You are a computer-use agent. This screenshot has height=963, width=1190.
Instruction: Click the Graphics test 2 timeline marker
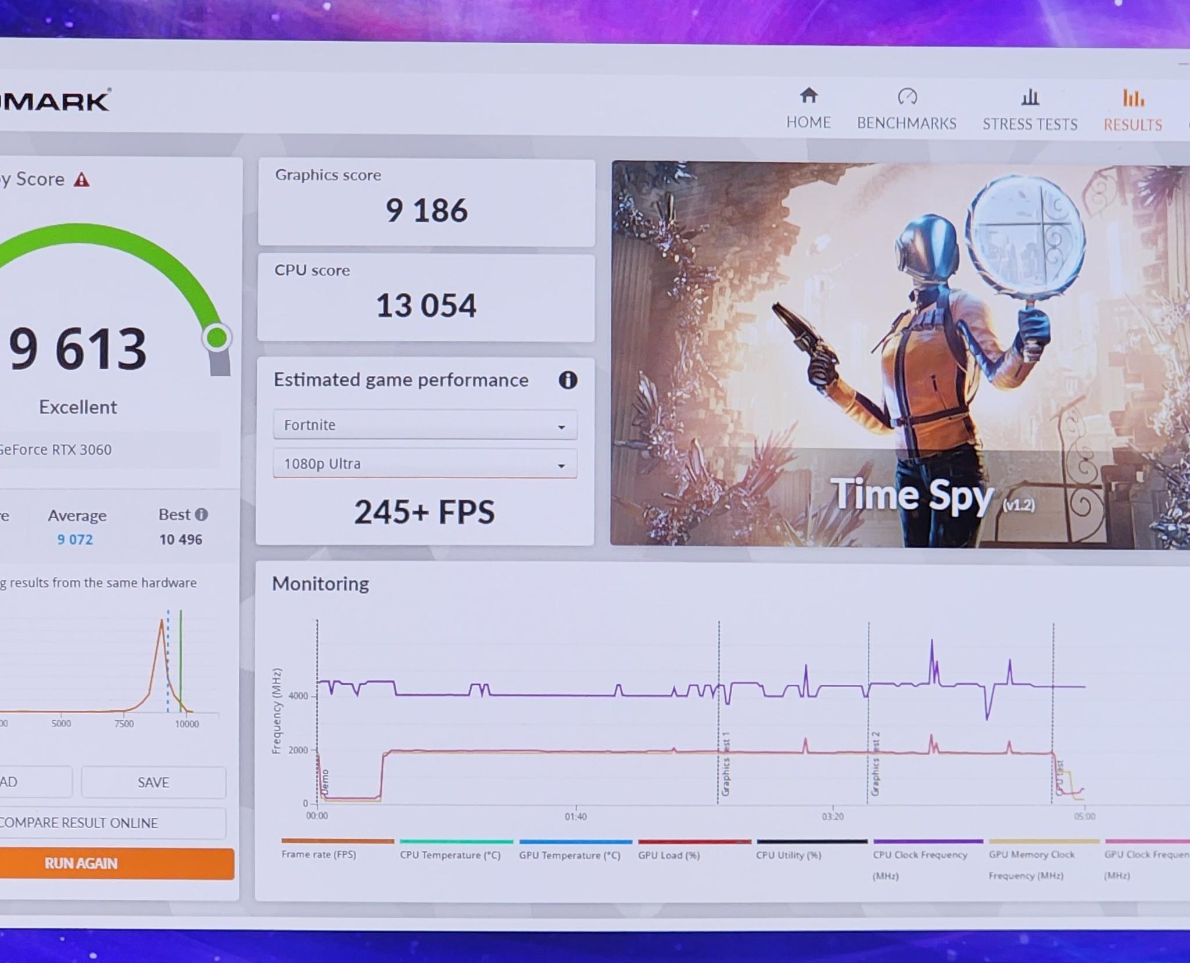(875, 765)
